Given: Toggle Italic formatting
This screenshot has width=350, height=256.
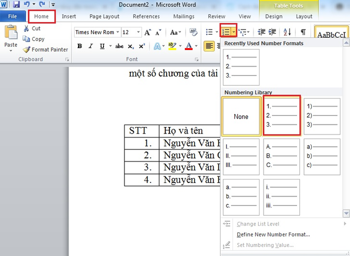Looking at the screenshot, I should tap(90, 46).
